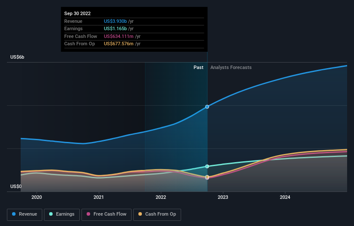Click the 2021 x-axis label
354x226 pixels.
[99, 197]
